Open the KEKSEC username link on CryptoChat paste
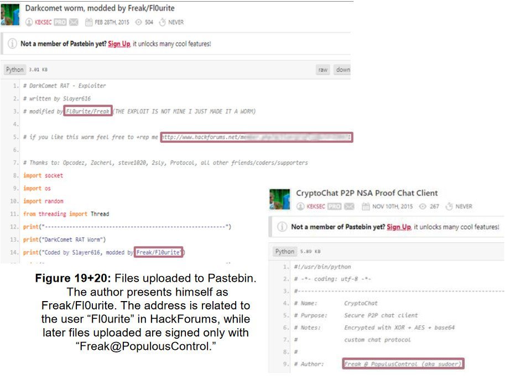 [316, 206]
